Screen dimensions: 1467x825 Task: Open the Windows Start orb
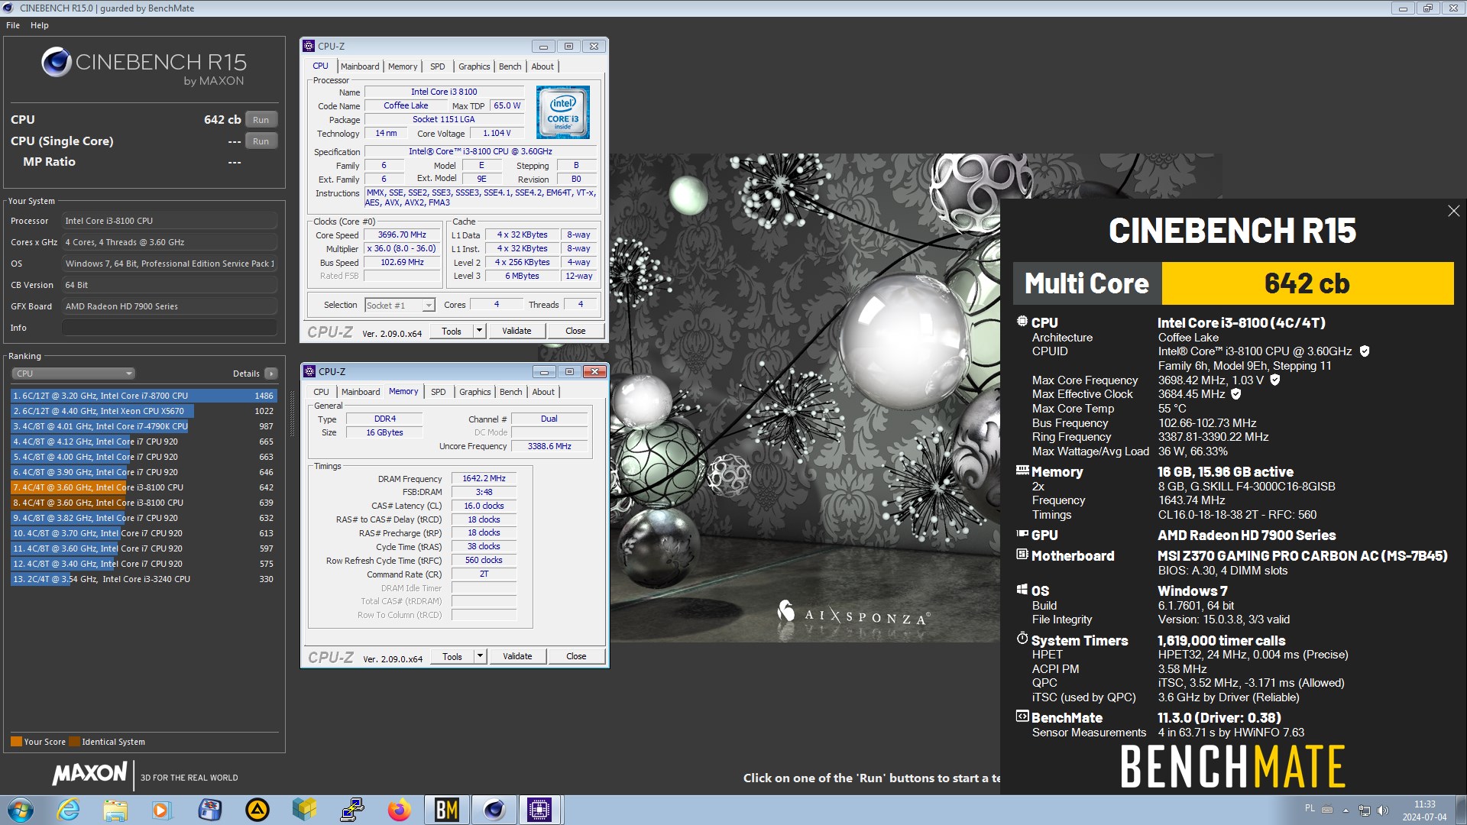21,810
